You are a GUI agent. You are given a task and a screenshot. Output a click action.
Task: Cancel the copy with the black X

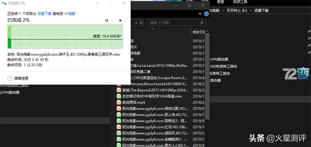[x=120, y=20]
